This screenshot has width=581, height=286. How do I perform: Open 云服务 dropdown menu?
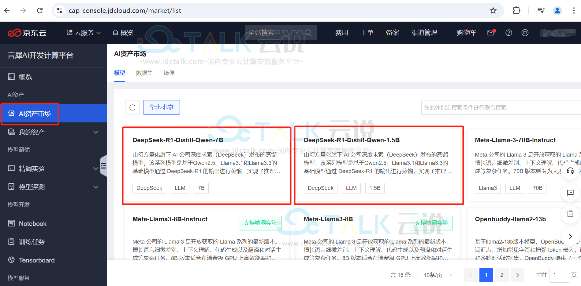point(84,33)
